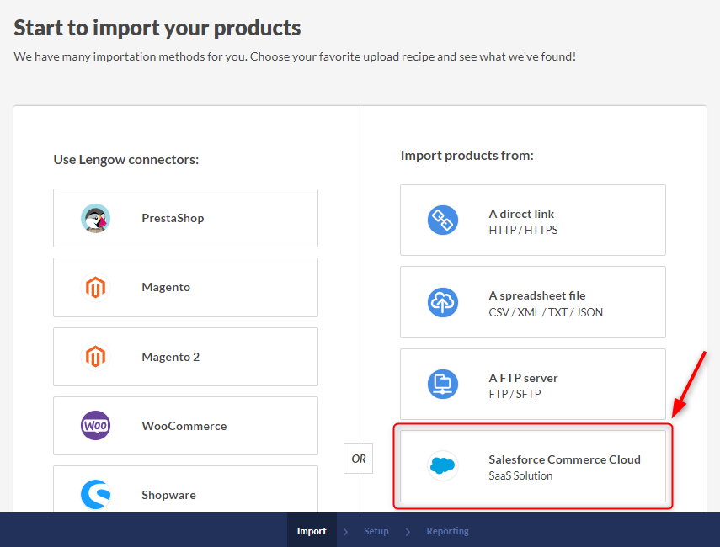Click the Salesforce cloud logo icon
The height and width of the screenshot is (547, 720).
442,466
